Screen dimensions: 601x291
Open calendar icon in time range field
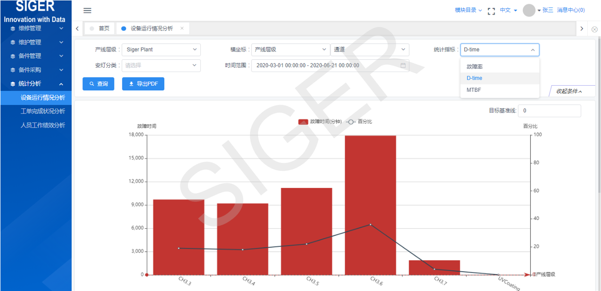(403, 65)
